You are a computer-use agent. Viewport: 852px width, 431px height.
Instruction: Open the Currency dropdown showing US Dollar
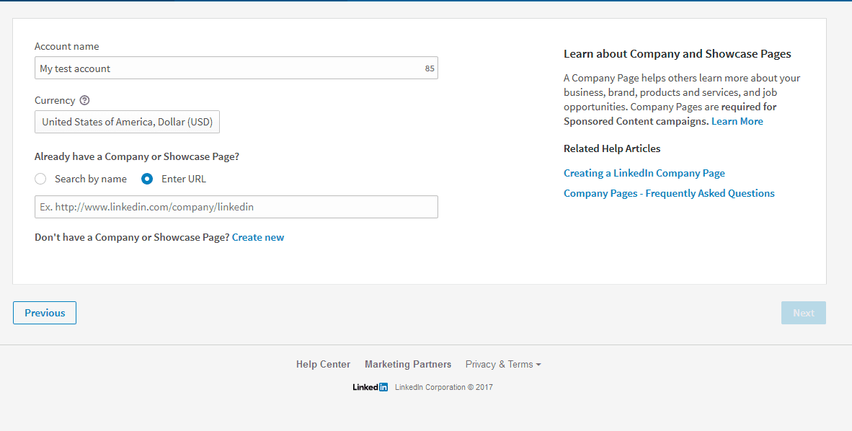point(127,122)
